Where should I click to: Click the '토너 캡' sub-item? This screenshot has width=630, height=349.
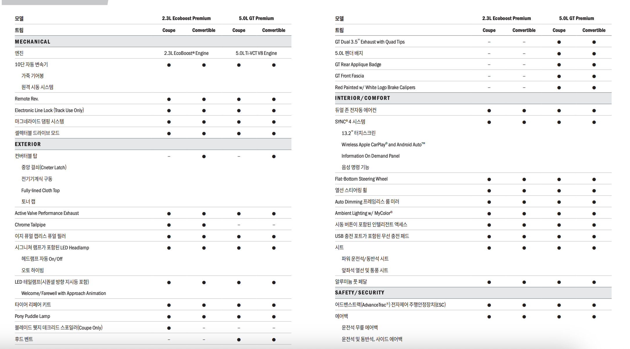[29, 202]
